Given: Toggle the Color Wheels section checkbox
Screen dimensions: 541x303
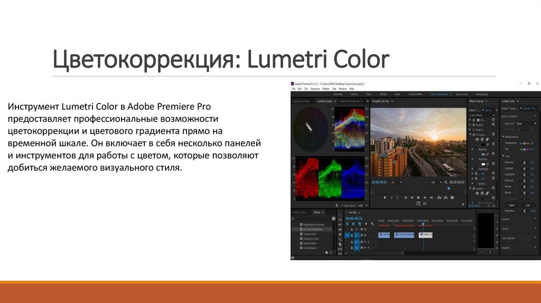Looking at the screenshot, I should 535,238.
